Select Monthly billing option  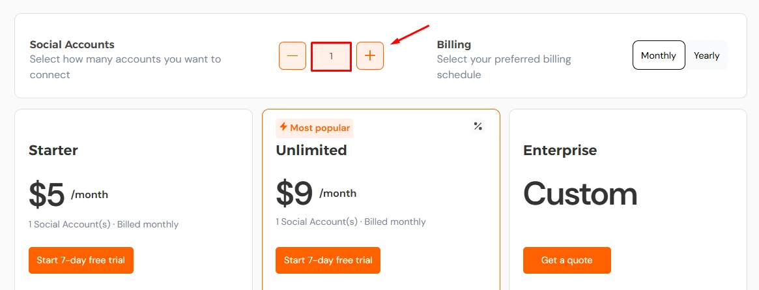[x=658, y=55]
